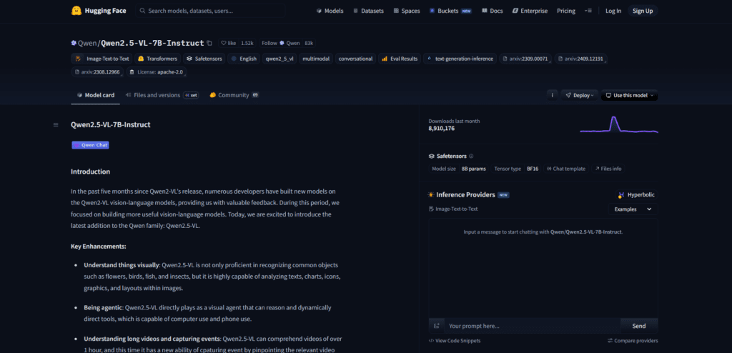
Task: Click the Introduction heading
Action: pos(91,171)
